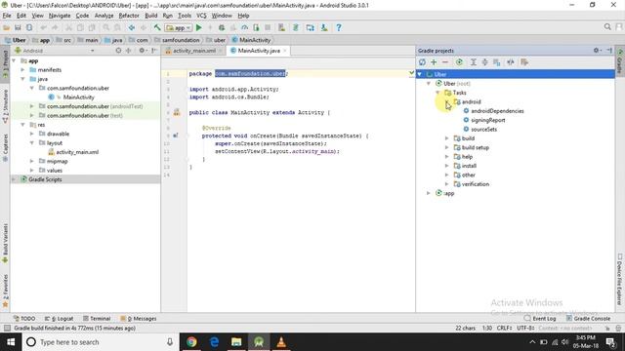Screen dimensions: 625x351
Task: Open the Build menu
Action: 150,16
